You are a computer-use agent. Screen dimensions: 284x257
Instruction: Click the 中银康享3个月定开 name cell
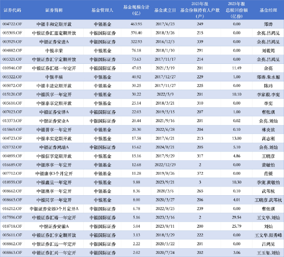click(x=54, y=174)
